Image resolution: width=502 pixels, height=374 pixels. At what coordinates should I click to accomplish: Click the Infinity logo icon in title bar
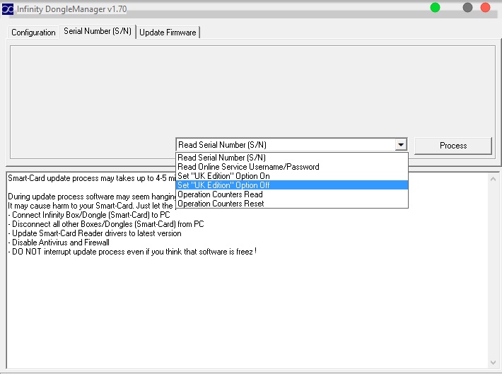pyautogui.click(x=8, y=9)
